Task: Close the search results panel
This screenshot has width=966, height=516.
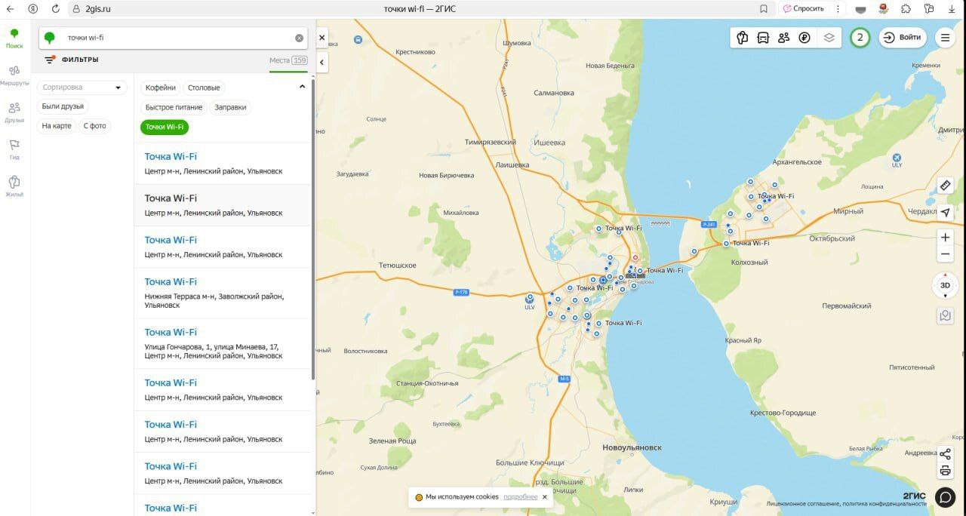Action: coord(322,37)
